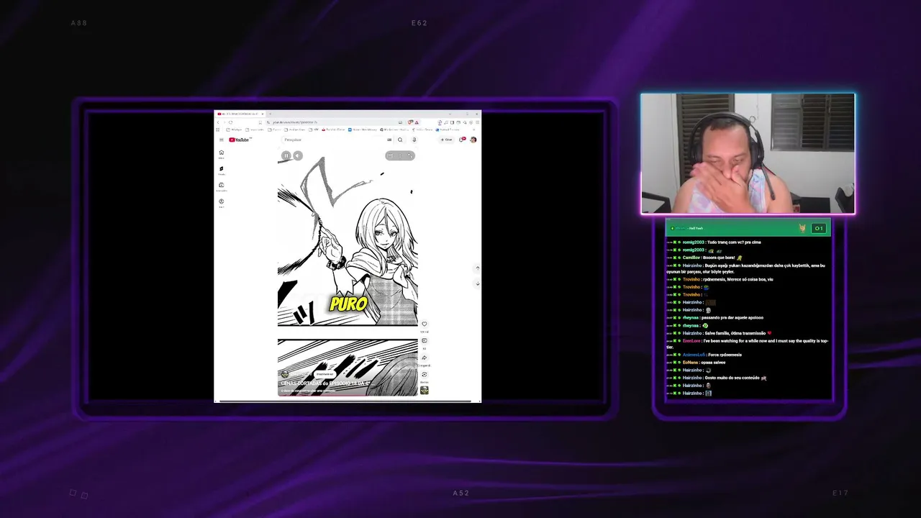Open the browser bookmarks apps grid icon
This screenshot has height=518, width=921.
click(218, 129)
